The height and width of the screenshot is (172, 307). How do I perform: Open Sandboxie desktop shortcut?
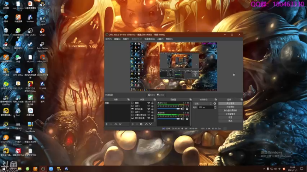[30, 127]
